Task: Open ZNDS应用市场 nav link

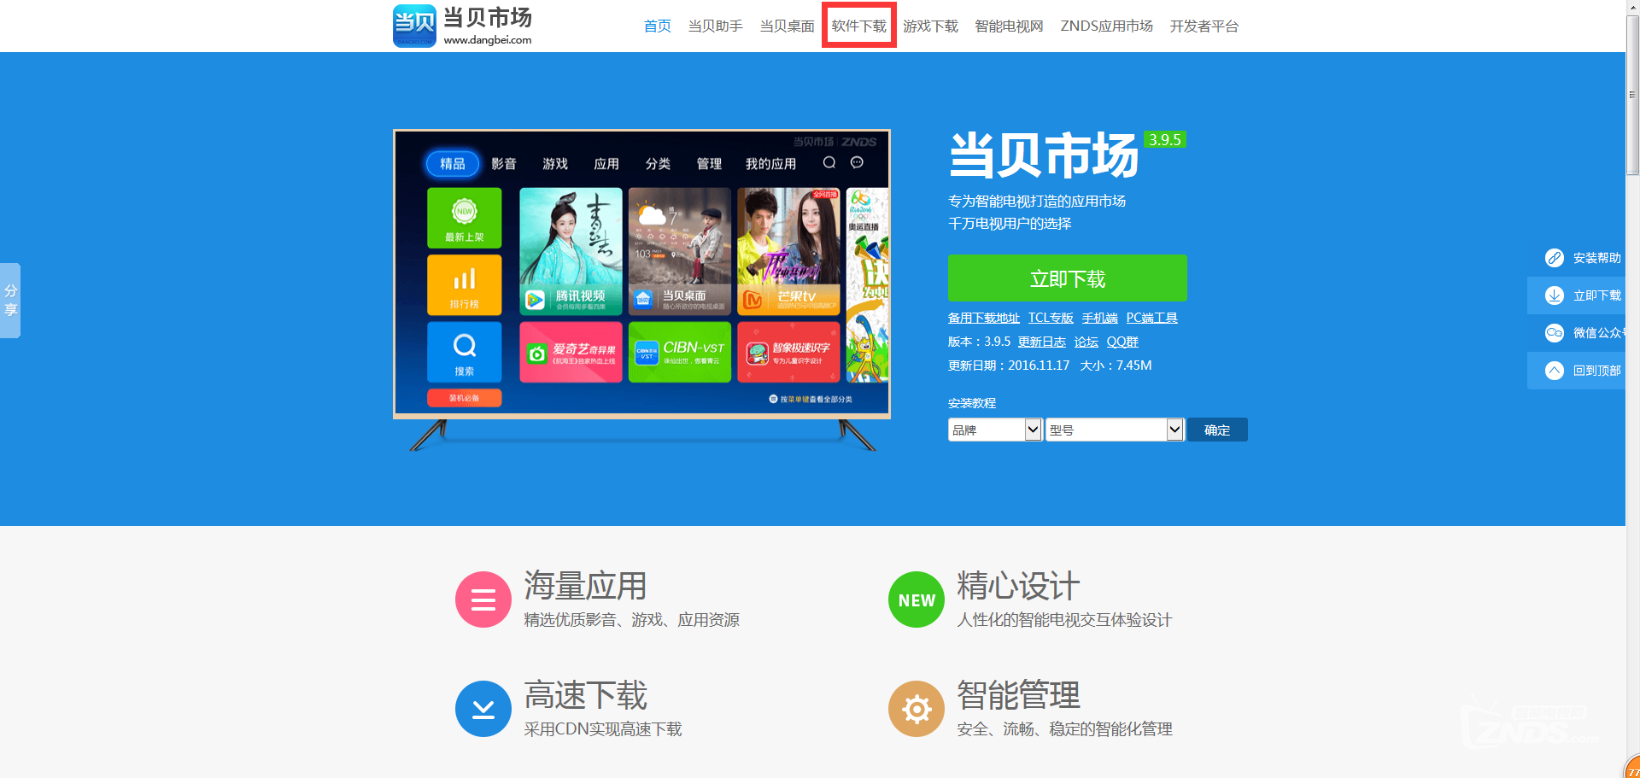Action: 1106,26
